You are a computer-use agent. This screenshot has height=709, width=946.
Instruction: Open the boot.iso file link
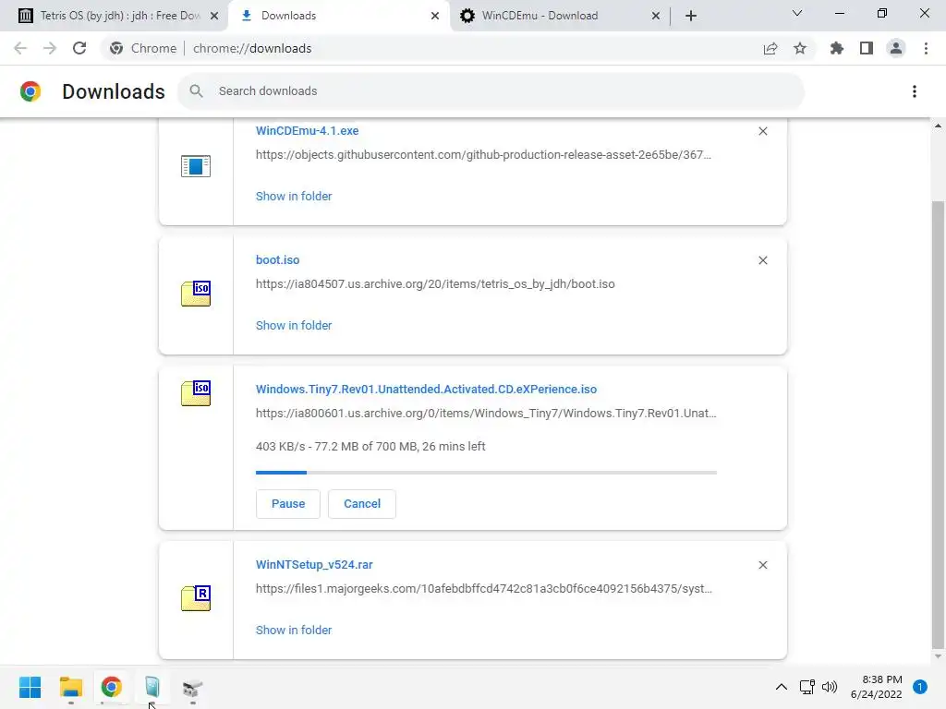click(x=277, y=259)
